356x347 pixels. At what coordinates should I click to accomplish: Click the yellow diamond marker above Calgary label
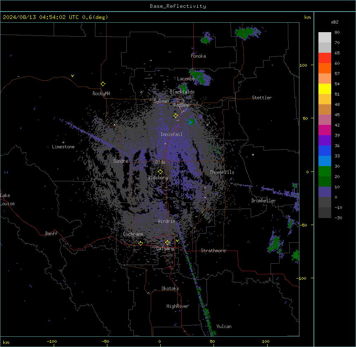(x=167, y=243)
